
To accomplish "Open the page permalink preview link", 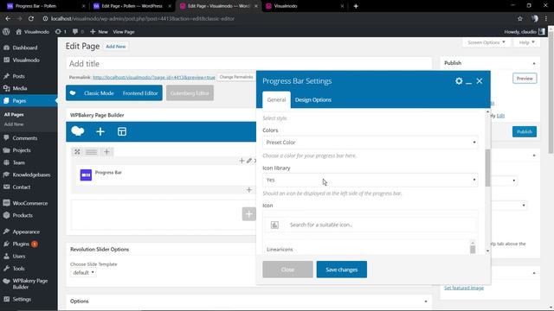I will click(x=154, y=77).
